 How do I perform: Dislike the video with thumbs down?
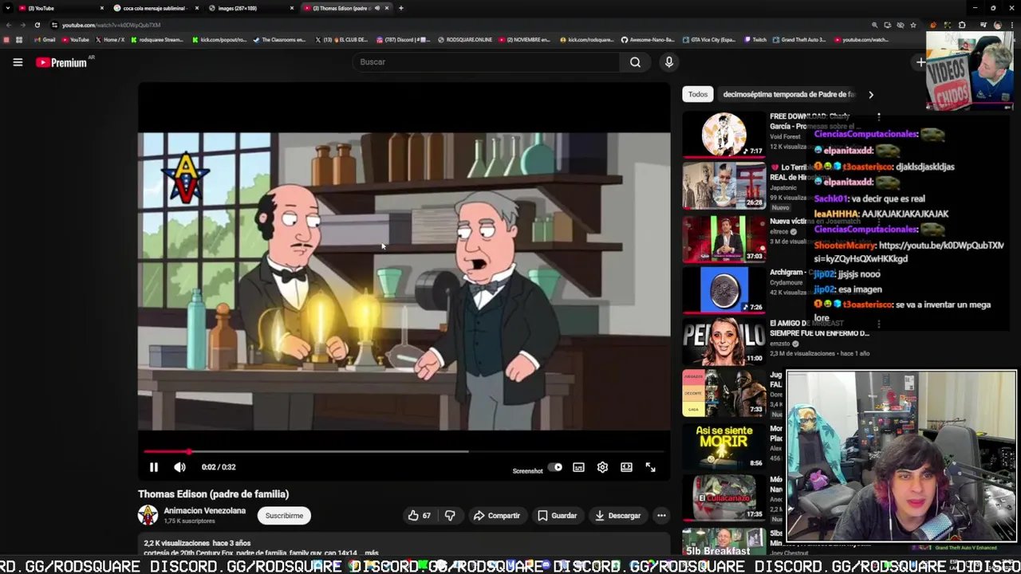[x=450, y=516]
